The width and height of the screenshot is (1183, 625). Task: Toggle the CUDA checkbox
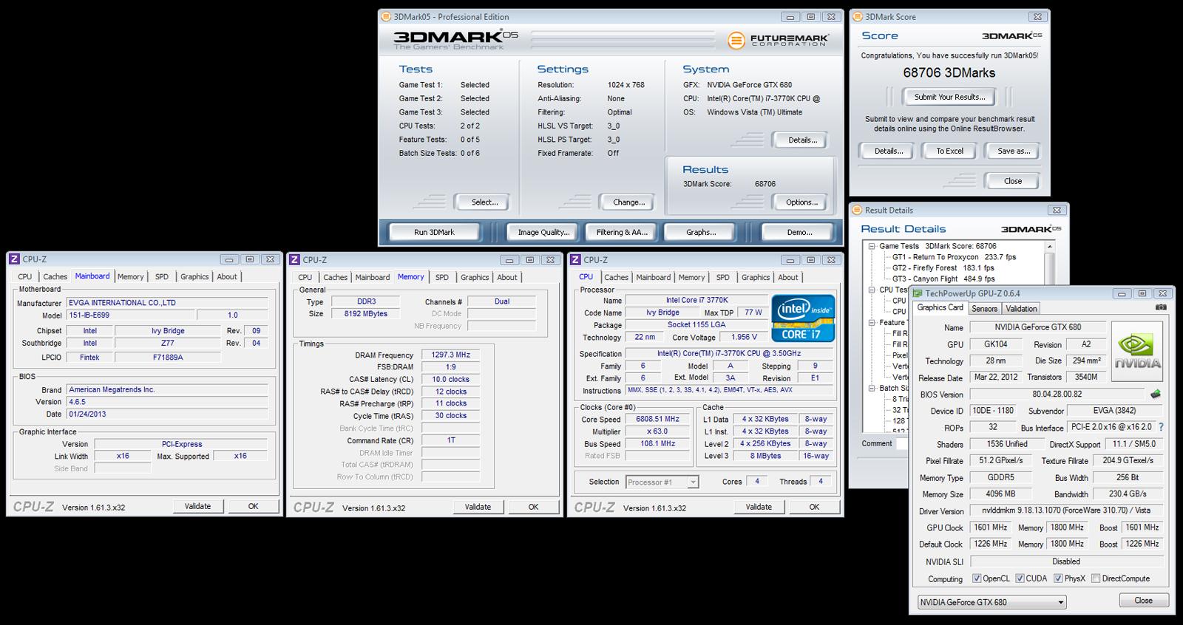1020,578
